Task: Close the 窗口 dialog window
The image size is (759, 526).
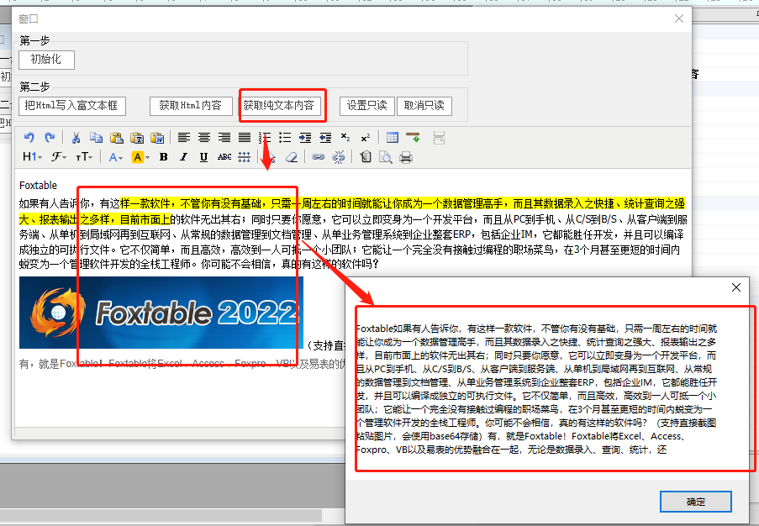Action: [679, 18]
